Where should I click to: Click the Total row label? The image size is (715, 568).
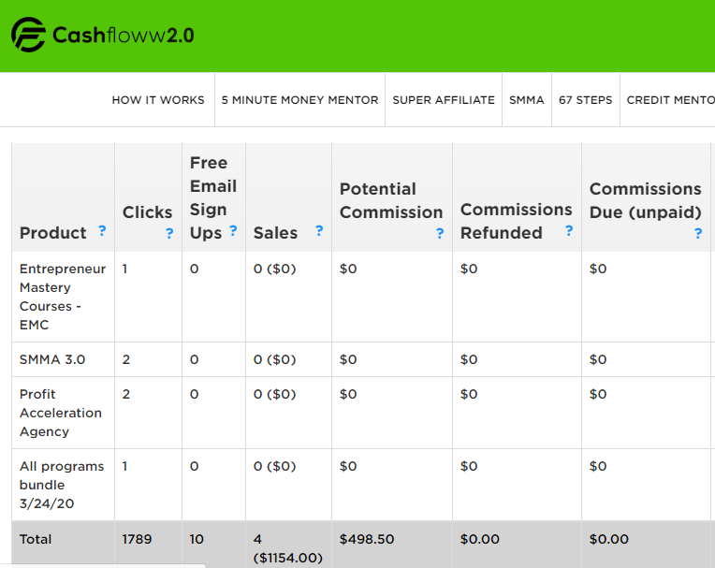(x=36, y=539)
